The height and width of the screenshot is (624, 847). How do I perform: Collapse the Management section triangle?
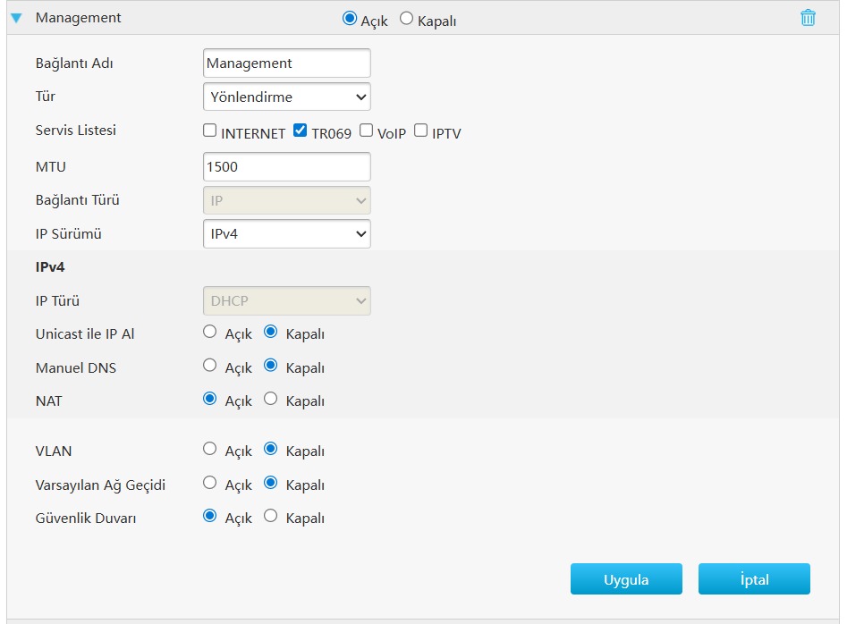click(x=16, y=19)
